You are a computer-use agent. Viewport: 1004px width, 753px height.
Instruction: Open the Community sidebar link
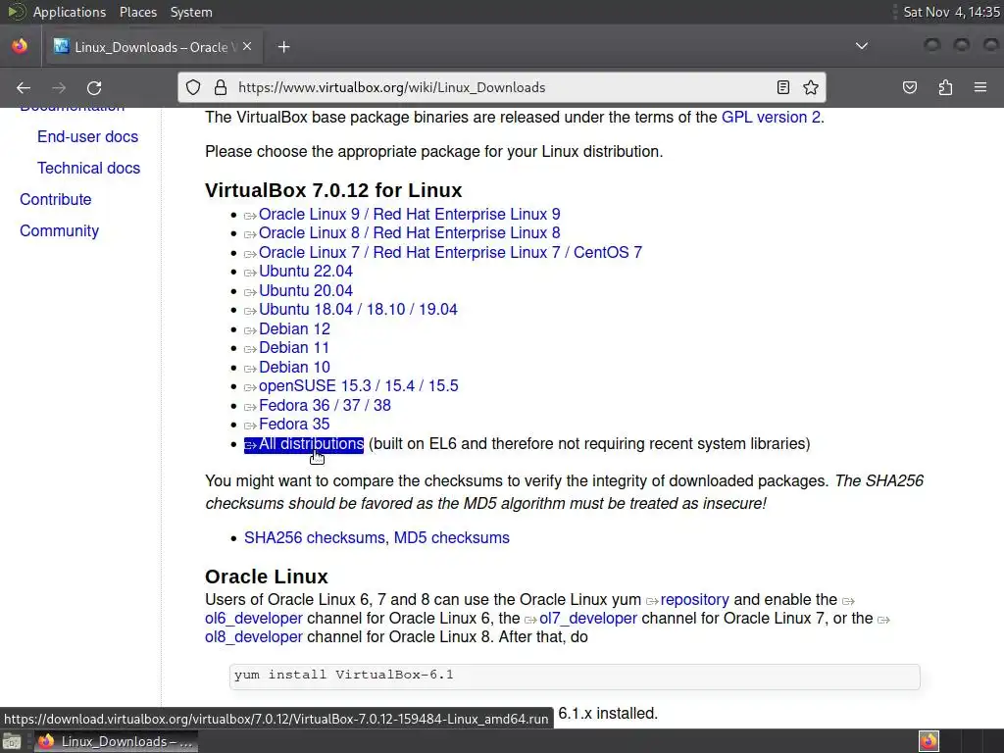click(59, 231)
